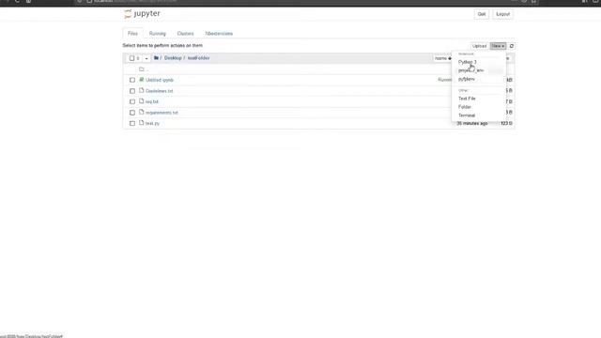Open the first .txt file link
Image resolution: width=601 pixels, height=338 pixels.
tap(159, 91)
